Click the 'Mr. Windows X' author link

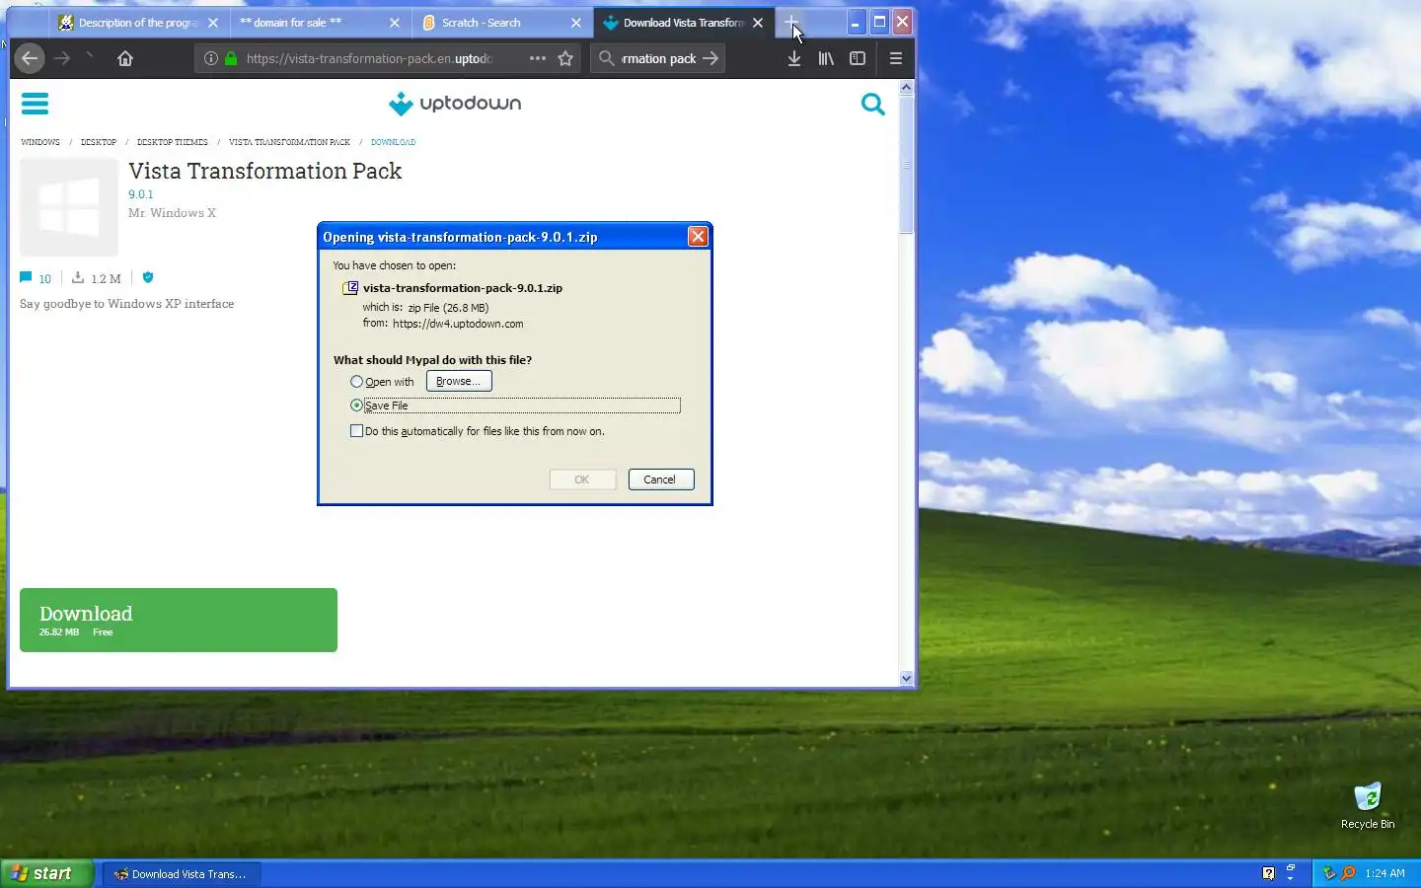point(172,213)
